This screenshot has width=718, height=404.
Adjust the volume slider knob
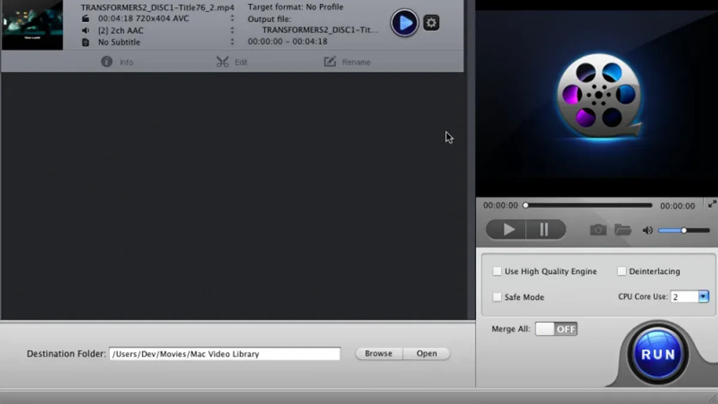(683, 230)
